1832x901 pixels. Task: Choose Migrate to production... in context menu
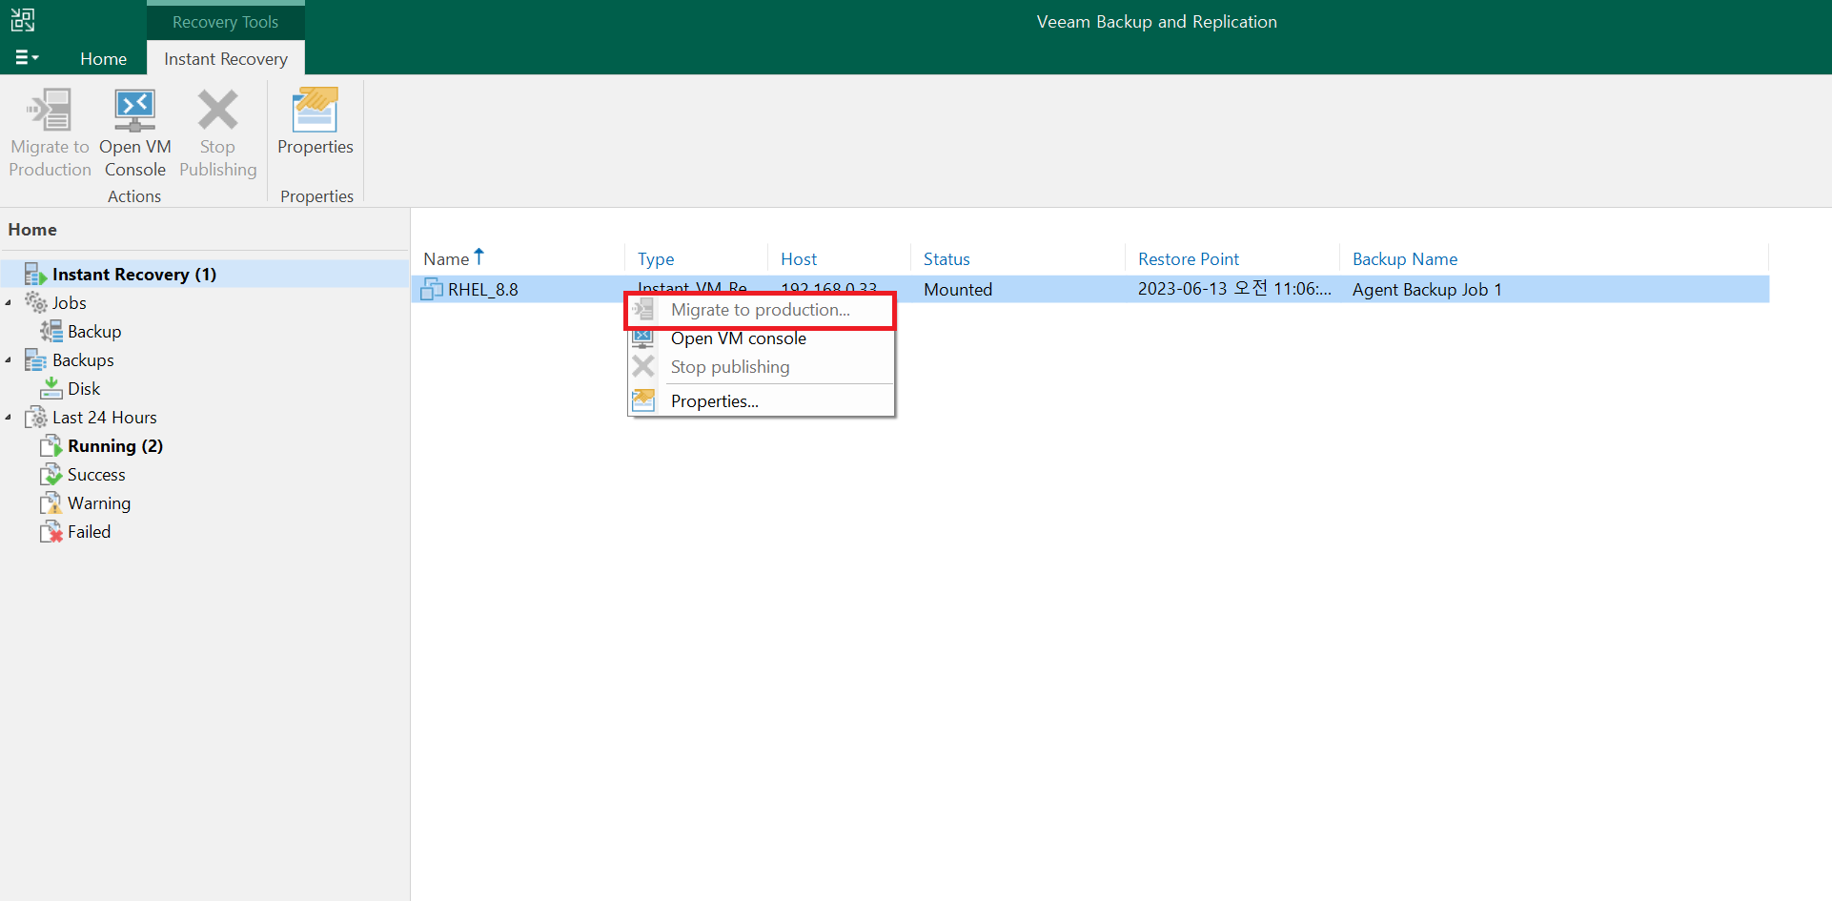[761, 310]
